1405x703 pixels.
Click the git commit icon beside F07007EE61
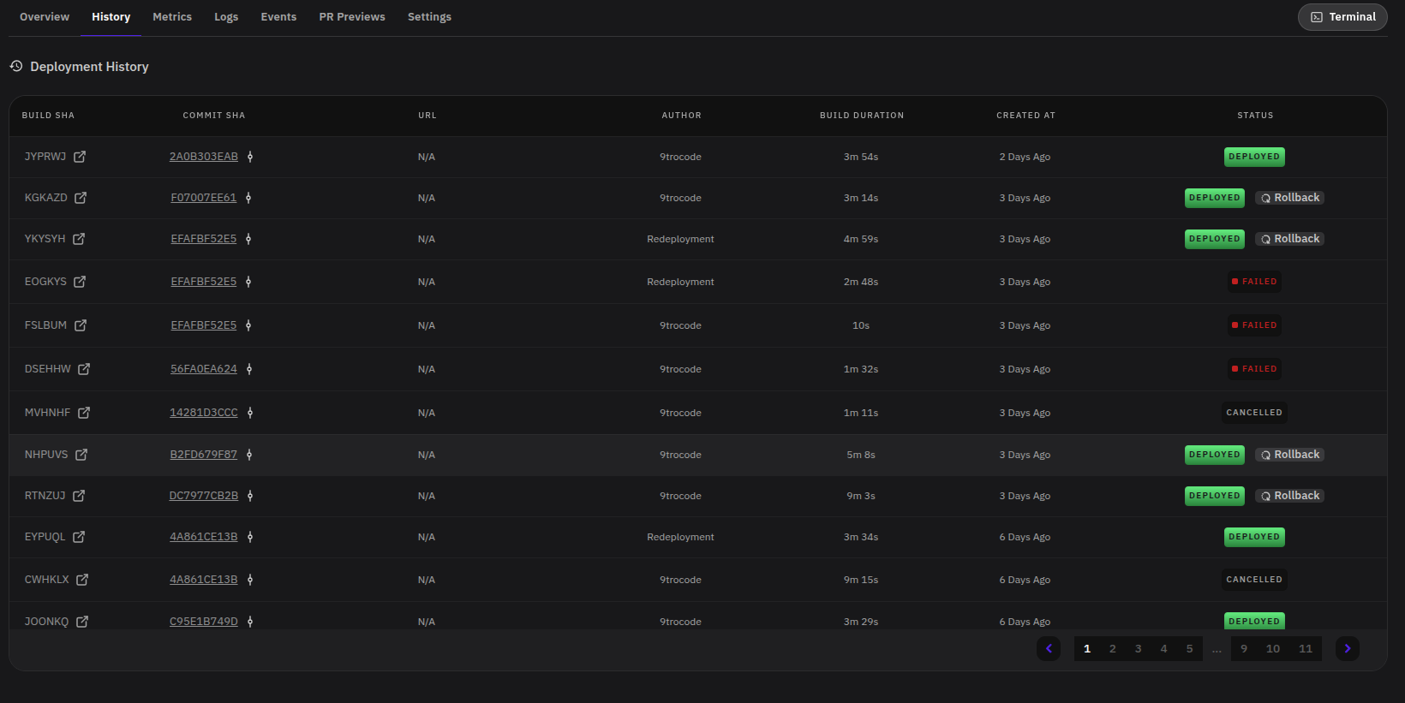[x=248, y=198]
